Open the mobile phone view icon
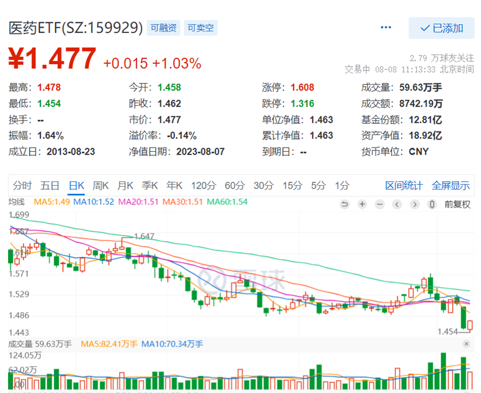 [432, 204]
